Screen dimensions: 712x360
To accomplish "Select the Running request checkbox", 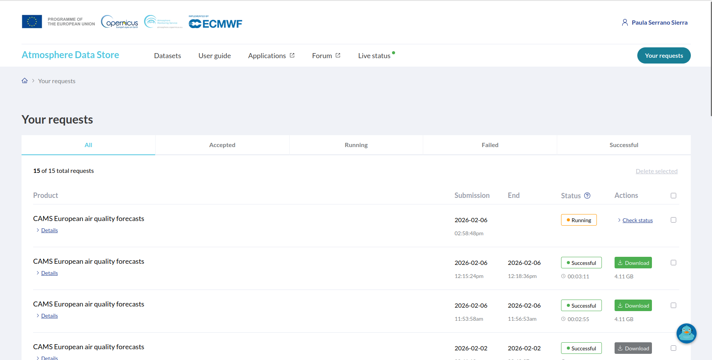I will point(673,220).
